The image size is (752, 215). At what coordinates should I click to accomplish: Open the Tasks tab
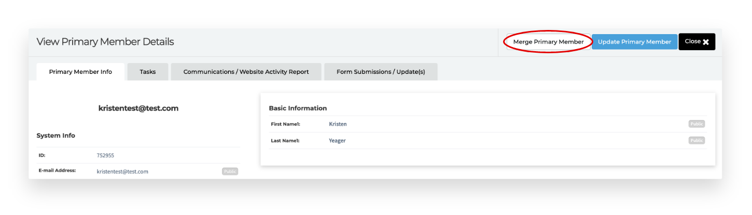coord(147,72)
